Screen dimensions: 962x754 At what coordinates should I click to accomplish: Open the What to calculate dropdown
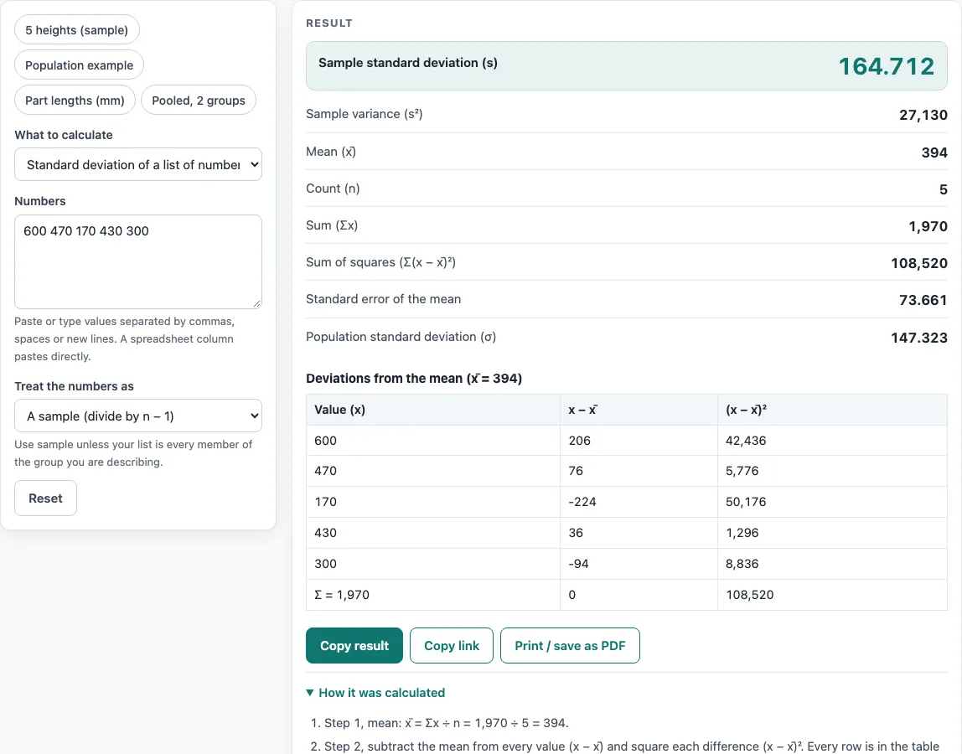(x=138, y=164)
